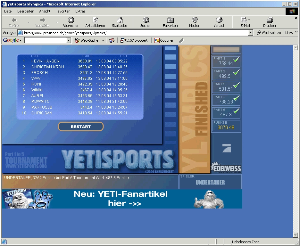Click the Zurück back arrow icon
The height and width of the screenshot is (246, 300).
coord(14,20)
